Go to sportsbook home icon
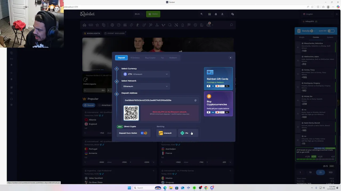The image size is (341, 191). [x=84, y=25]
